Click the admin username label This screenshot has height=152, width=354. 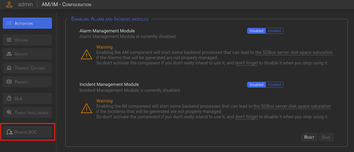(25, 4)
